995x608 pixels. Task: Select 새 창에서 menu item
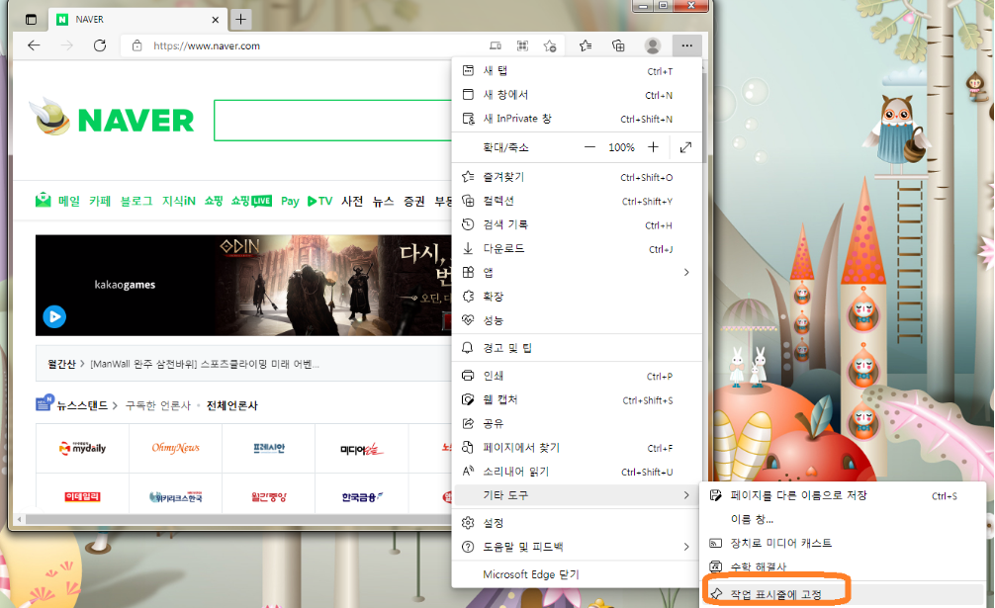pyautogui.click(x=577, y=95)
